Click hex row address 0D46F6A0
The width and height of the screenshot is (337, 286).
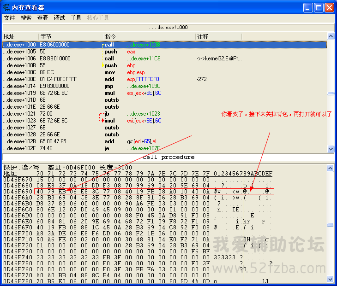pyautogui.click(x=18, y=198)
